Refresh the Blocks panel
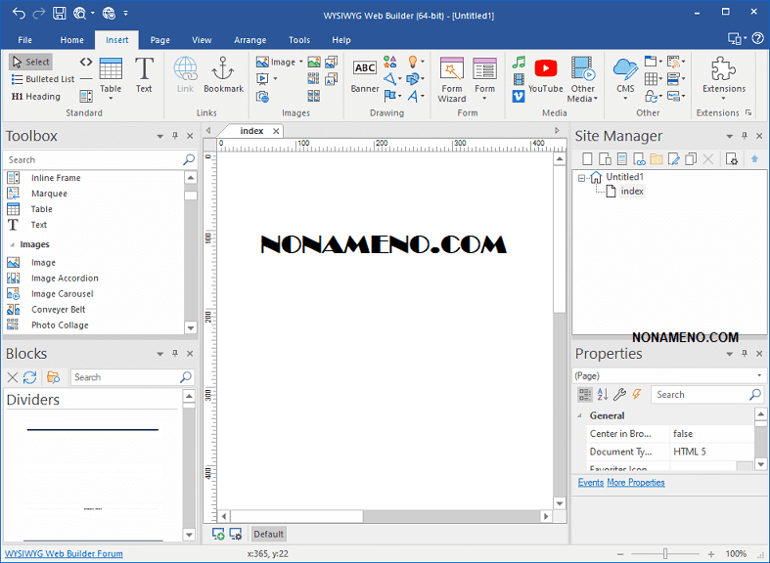This screenshot has width=770, height=563. coord(30,377)
